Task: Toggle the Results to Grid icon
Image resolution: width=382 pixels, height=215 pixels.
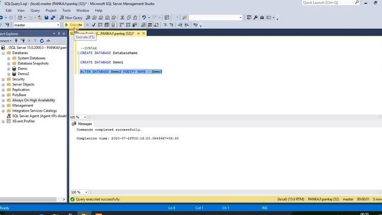Action: (150, 25)
